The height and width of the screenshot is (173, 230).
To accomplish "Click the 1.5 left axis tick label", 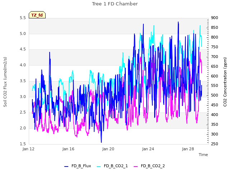I will tap(23, 144).
